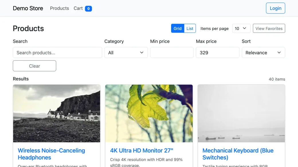Click the monitor product's green leaf image
Image resolution: width=298 pixels, height=167 pixels.
[x=149, y=113]
